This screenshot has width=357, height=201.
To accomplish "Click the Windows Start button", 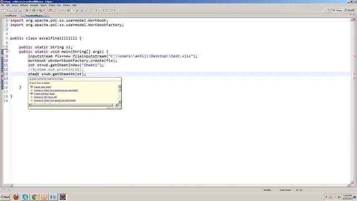I will click(x=5, y=197).
